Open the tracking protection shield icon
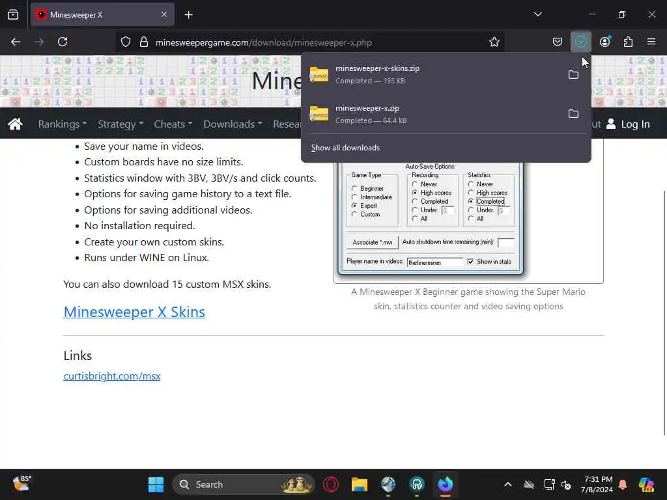This screenshot has height=500, width=667. [126, 42]
